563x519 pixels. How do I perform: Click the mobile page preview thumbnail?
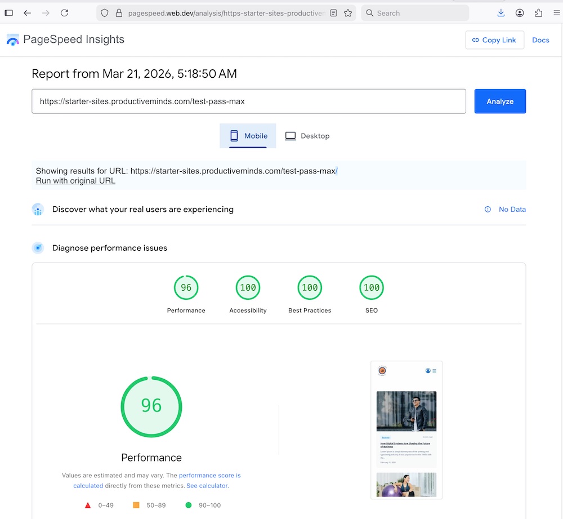[406, 429]
